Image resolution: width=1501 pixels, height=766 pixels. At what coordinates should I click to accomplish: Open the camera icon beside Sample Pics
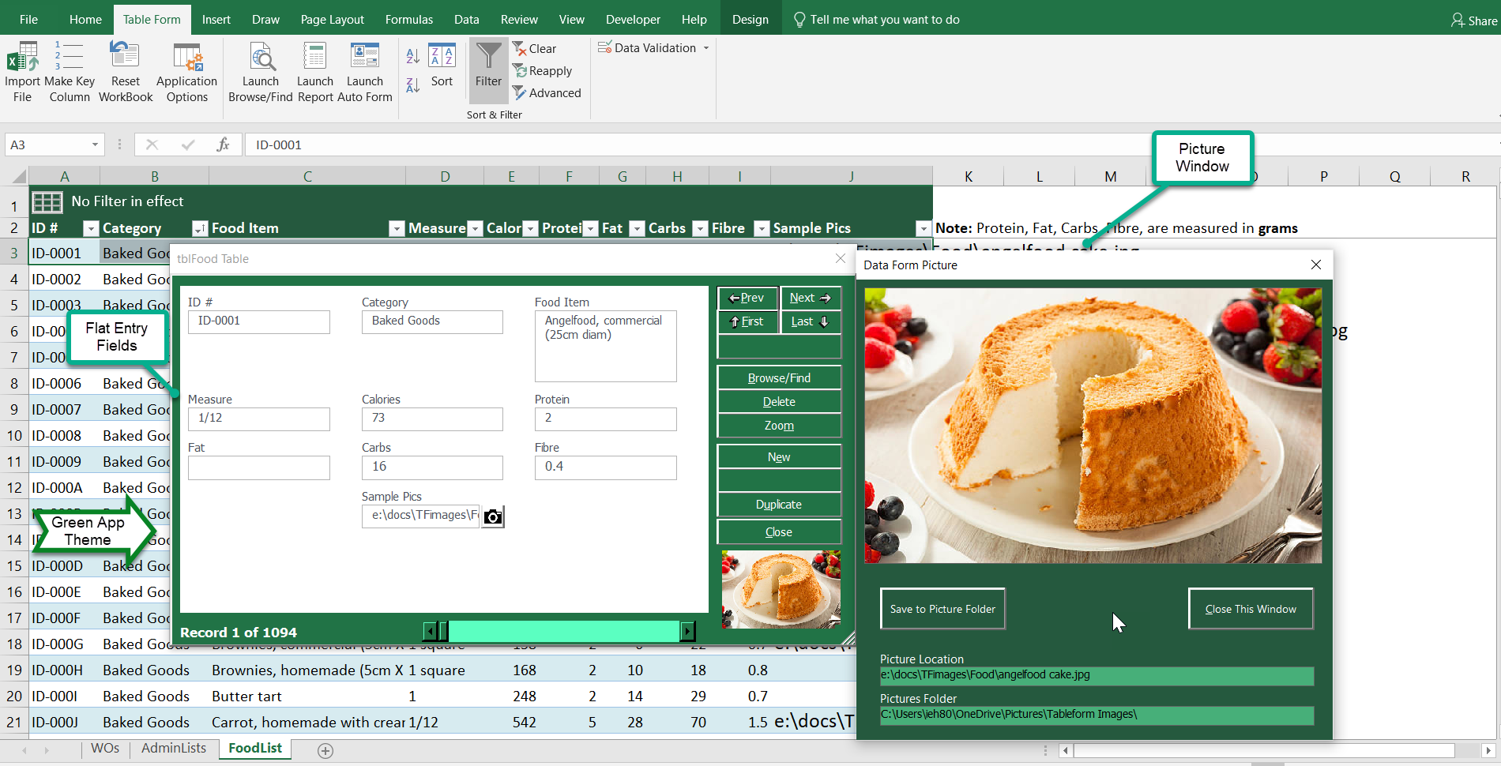(x=492, y=516)
